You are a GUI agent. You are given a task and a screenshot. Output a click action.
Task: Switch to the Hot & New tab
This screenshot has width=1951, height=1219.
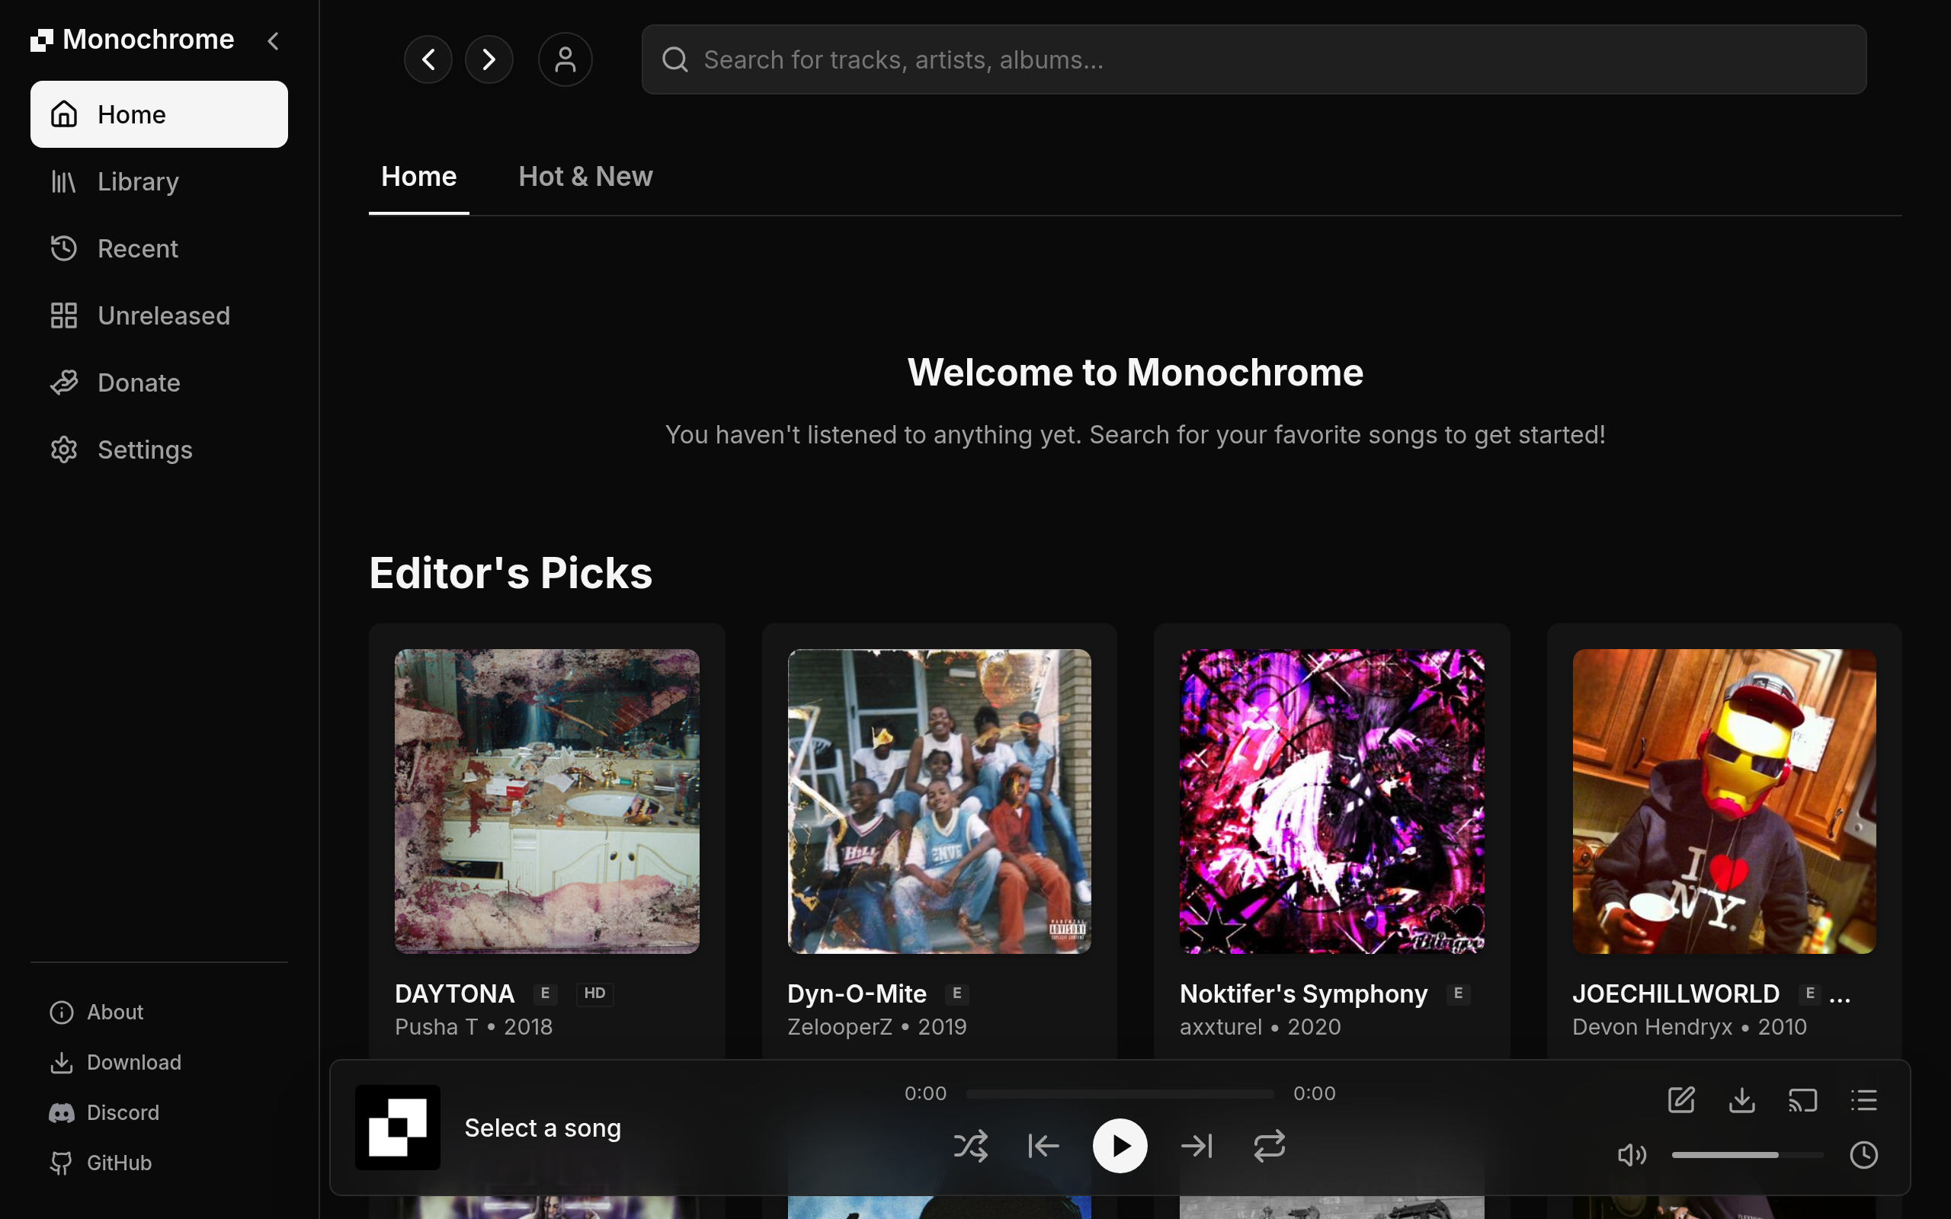[585, 177]
